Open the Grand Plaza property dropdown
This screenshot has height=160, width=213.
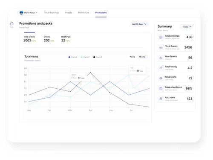click(x=29, y=13)
